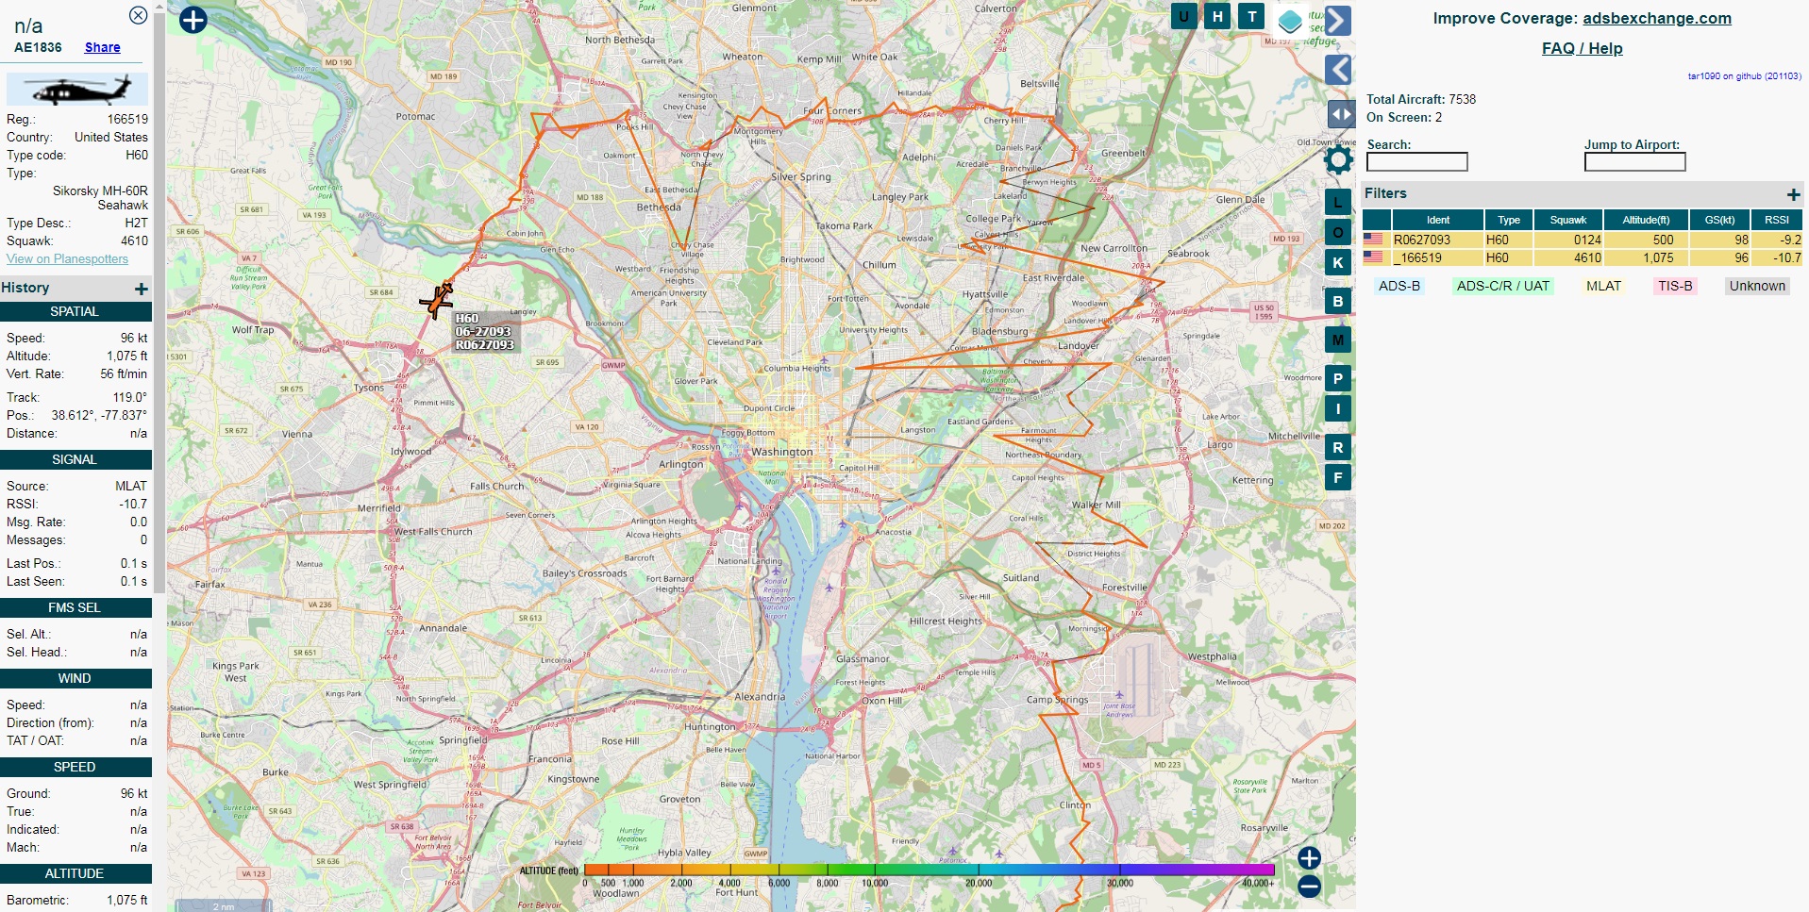Toggle the U map button

pos(1183,16)
